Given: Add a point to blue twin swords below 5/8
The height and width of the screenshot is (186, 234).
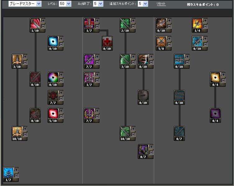Looking at the screenshot, I should [187, 57].
